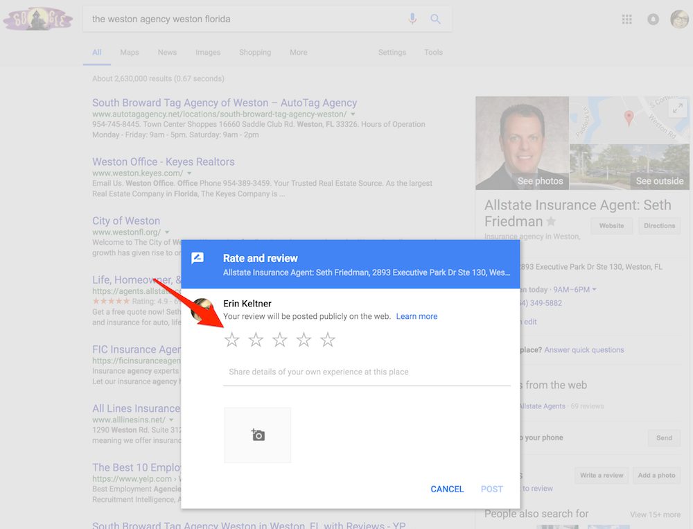Open account profile avatar

679,19
